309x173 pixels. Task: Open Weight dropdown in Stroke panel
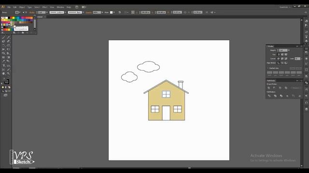click(289, 50)
